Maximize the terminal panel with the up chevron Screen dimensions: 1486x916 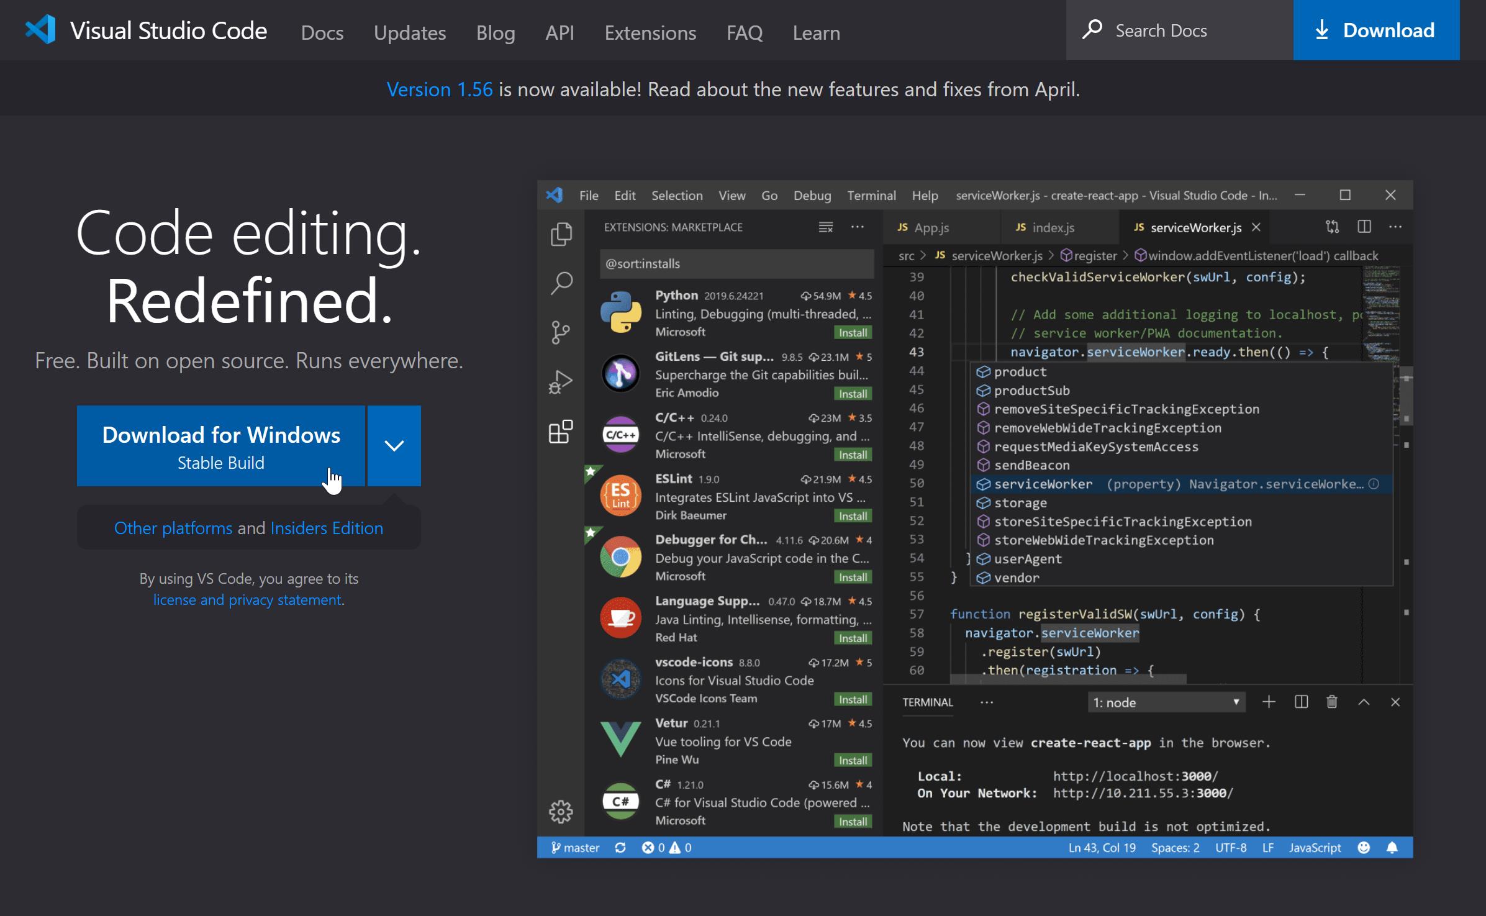(1364, 702)
